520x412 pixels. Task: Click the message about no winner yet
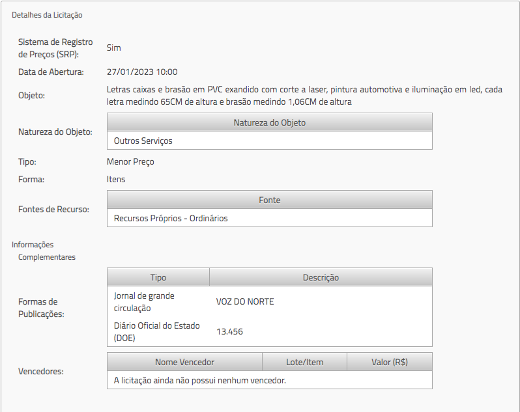[x=199, y=380]
